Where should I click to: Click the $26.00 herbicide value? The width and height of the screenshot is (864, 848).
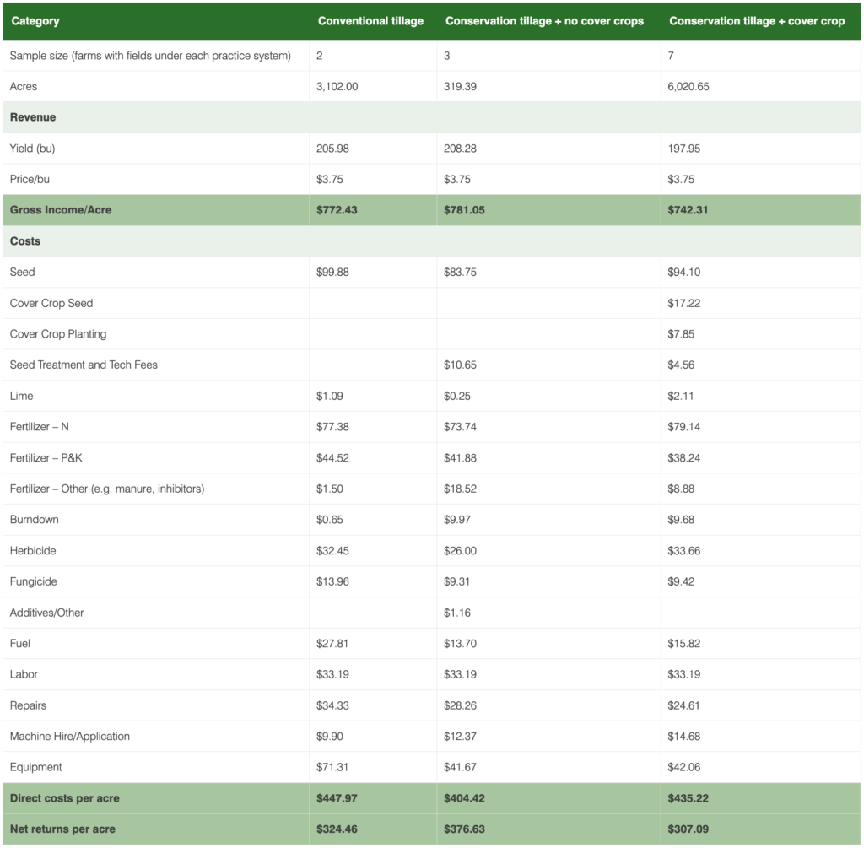(460, 550)
